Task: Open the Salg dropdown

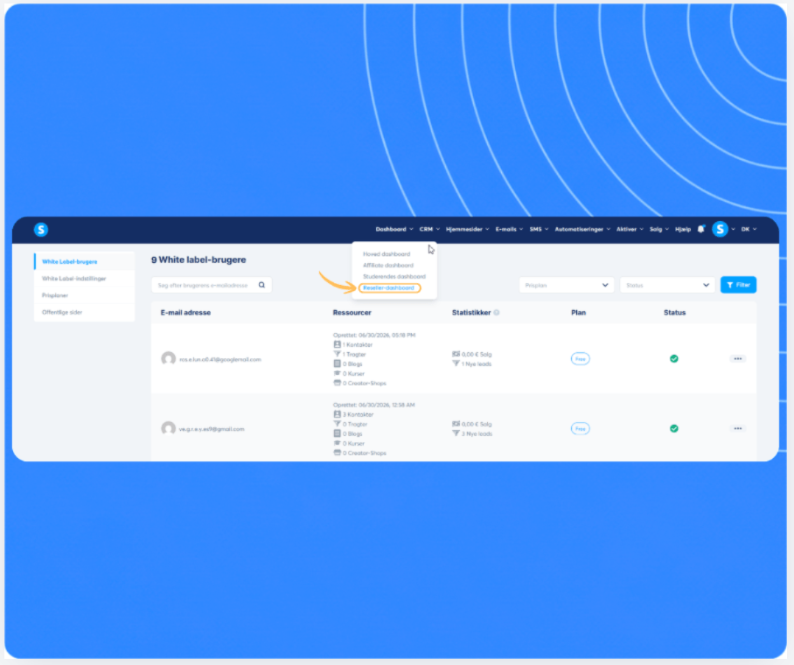Action: (658, 229)
